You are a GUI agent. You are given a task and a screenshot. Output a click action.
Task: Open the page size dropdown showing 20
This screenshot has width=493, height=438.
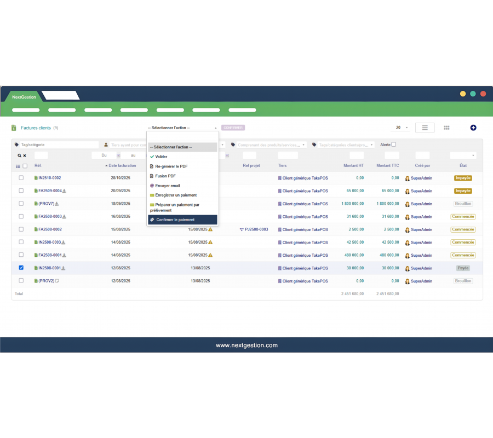400,128
